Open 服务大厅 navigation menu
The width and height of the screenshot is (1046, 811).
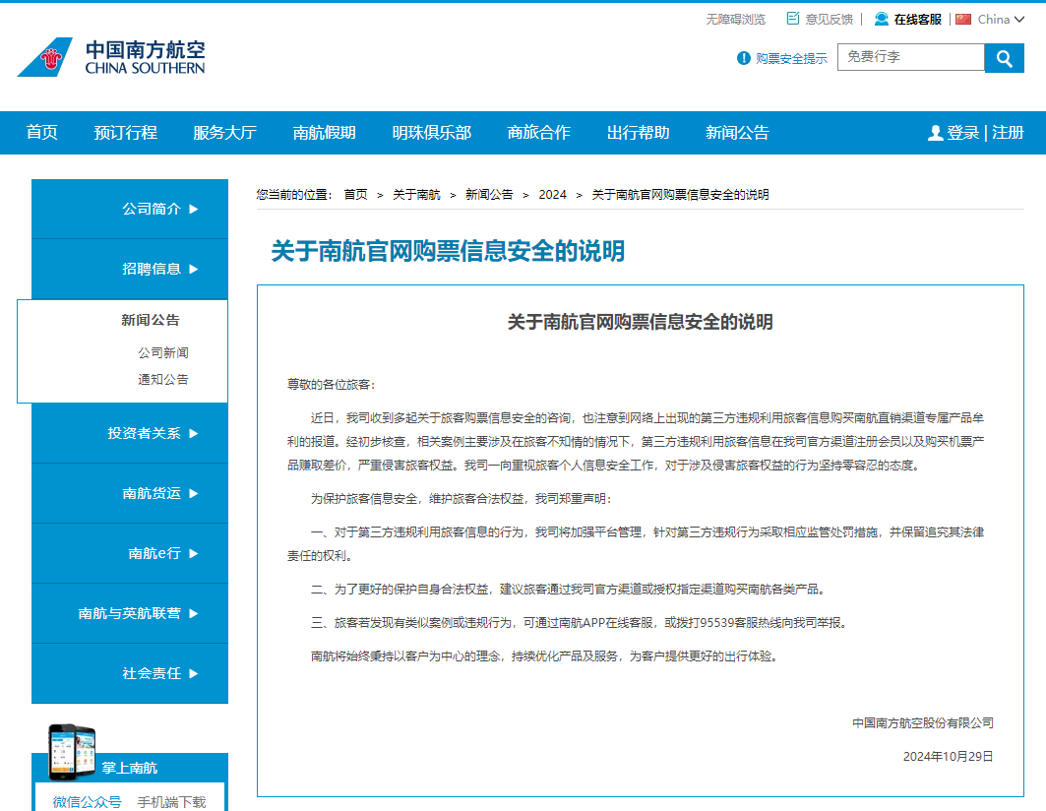coord(224,132)
